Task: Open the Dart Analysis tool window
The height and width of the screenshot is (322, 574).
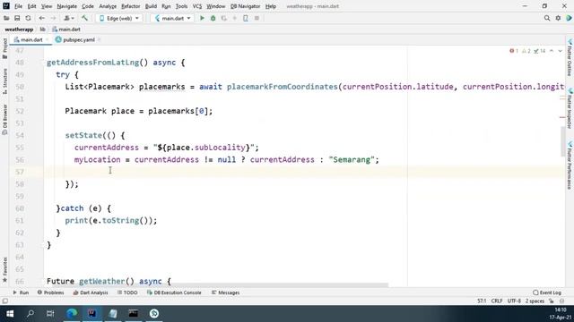Action: pyautogui.click(x=91, y=292)
